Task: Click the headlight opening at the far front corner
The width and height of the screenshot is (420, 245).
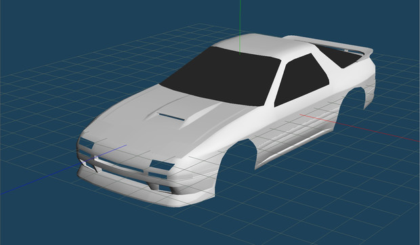Action: coord(86,143)
